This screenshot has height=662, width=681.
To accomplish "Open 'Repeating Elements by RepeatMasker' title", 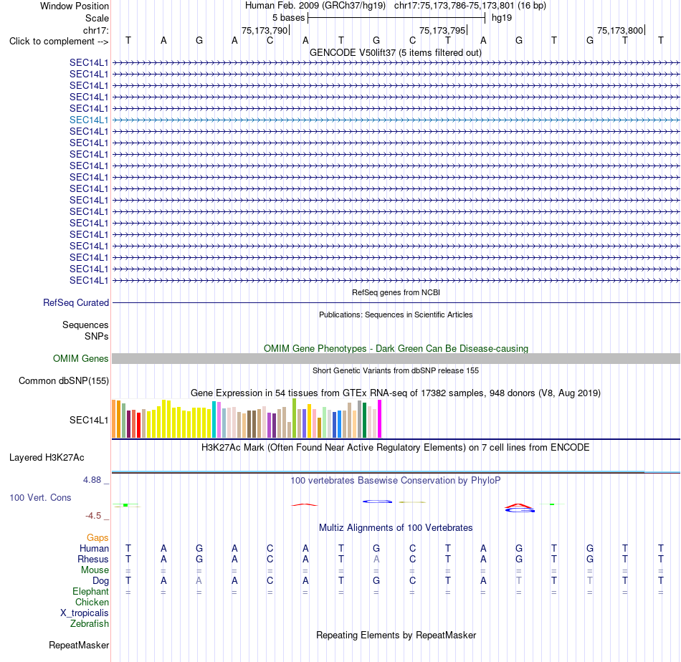I will coord(396,635).
